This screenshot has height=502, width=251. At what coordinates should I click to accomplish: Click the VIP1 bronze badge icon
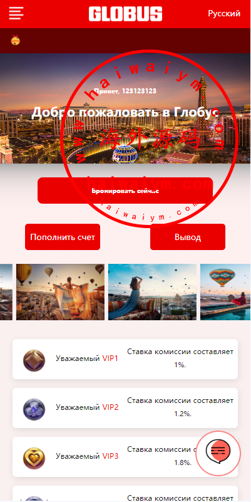click(x=34, y=360)
